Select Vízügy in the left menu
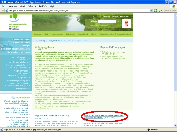177x132 pixels. click(27, 46)
